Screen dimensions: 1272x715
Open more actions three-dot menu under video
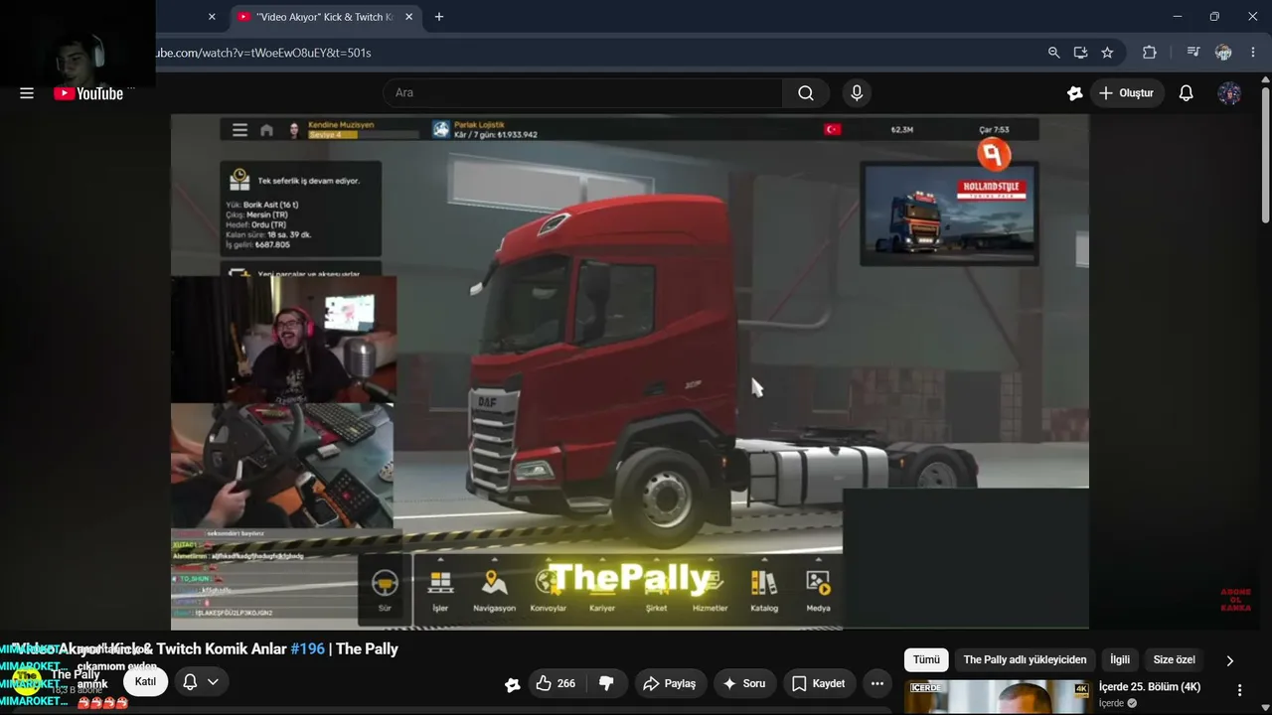click(x=876, y=683)
